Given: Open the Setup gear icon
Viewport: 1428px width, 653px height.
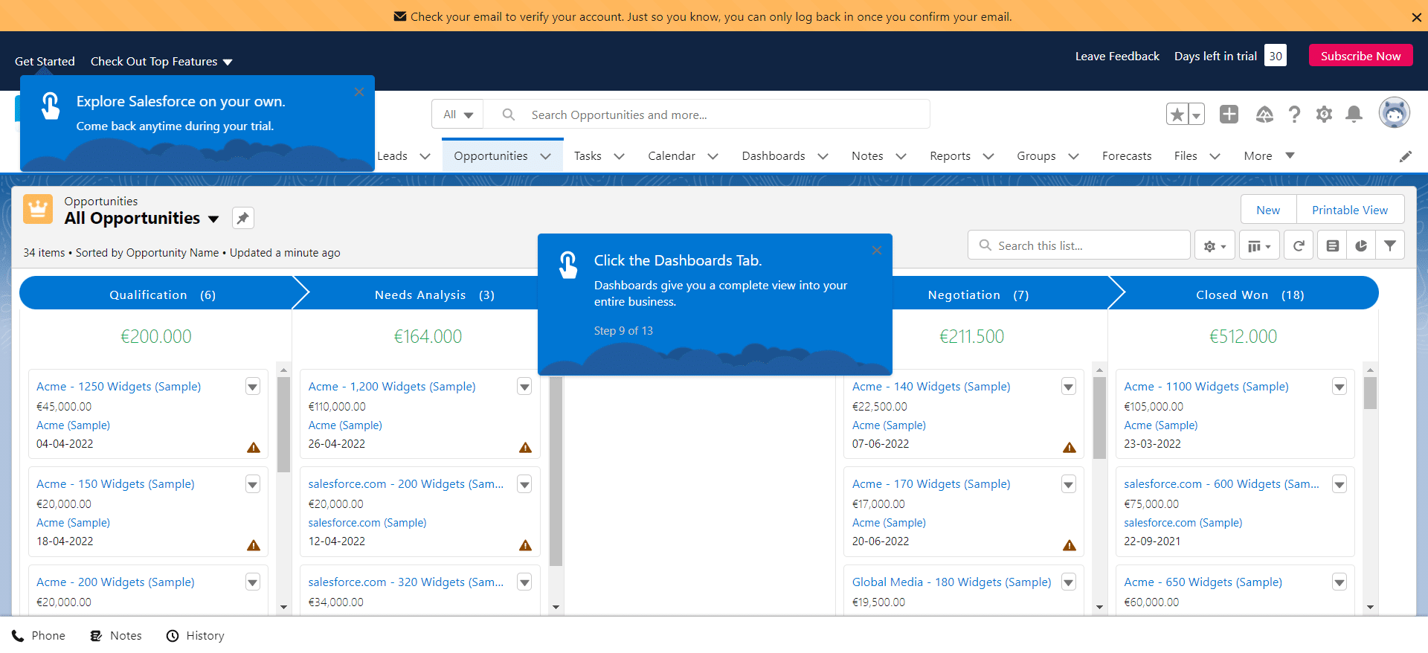Looking at the screenshot, I should point(1324,115).
